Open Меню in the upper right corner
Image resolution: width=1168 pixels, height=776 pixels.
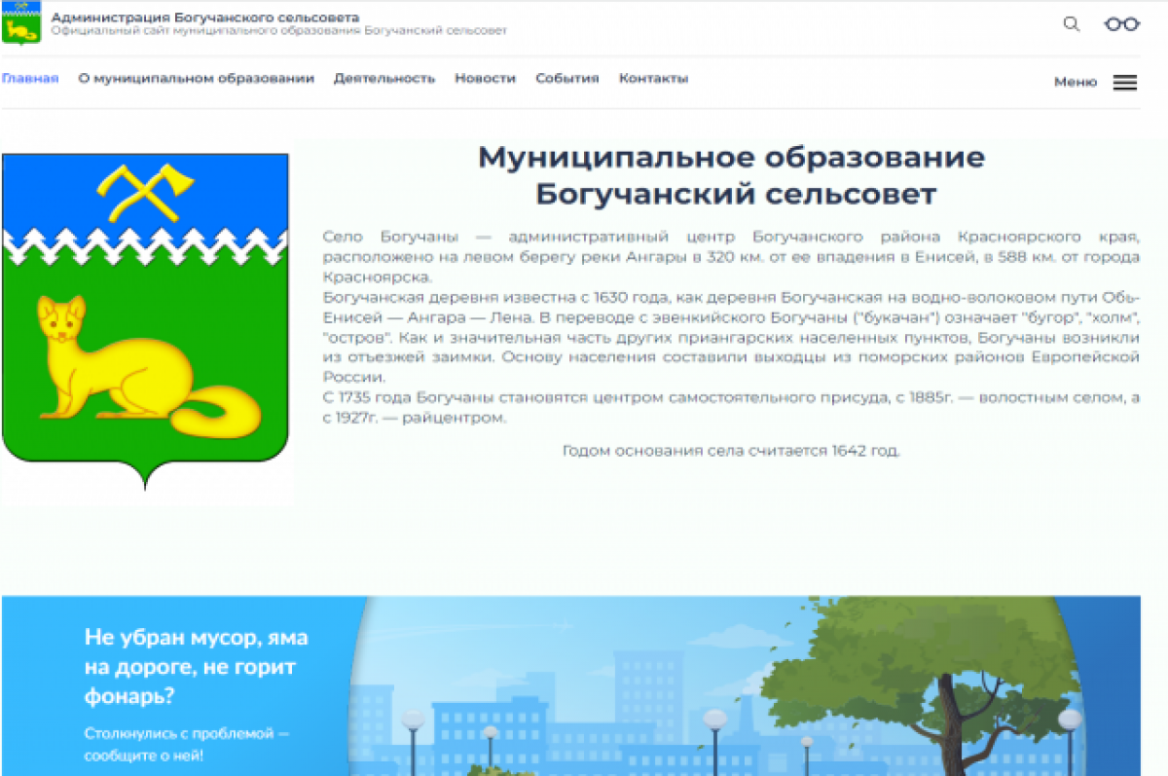tap(1076, 83)
